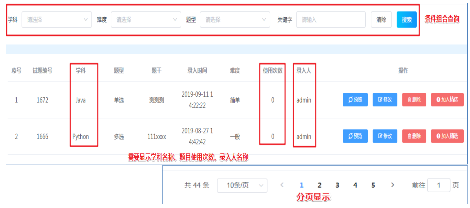470x208 pixels.
Task: Open the 学科 subject dropdown
Action: (57, 20)
